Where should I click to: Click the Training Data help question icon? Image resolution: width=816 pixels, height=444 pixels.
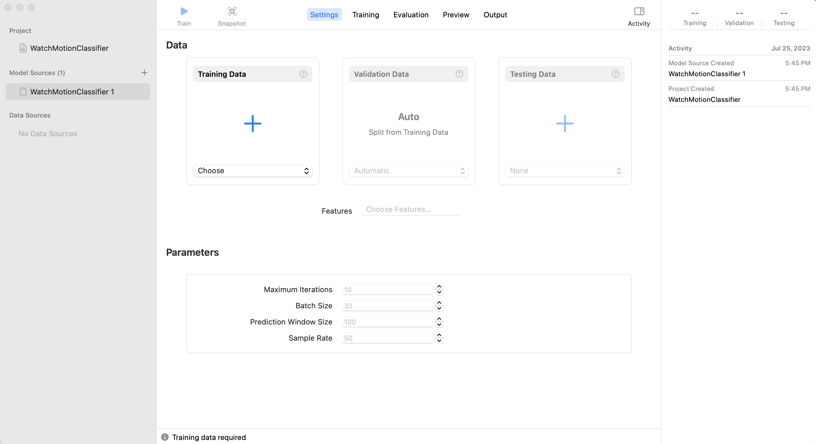pos(303,74)
